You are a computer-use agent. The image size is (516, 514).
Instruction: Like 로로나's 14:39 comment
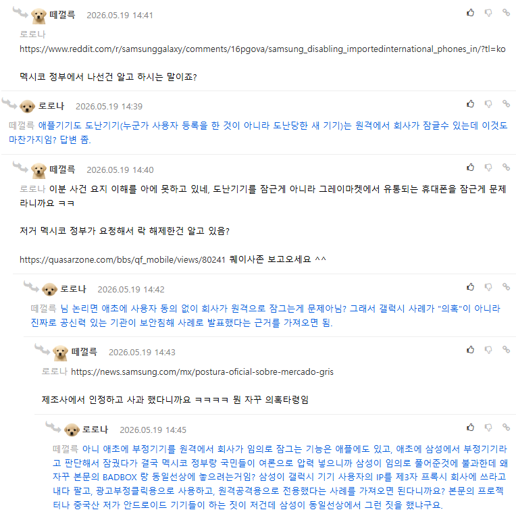470,104
